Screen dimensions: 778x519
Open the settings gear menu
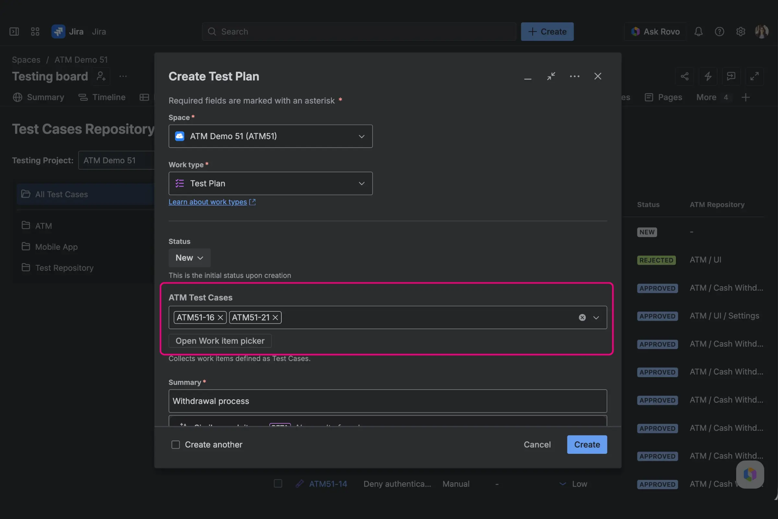coord(741,31)
